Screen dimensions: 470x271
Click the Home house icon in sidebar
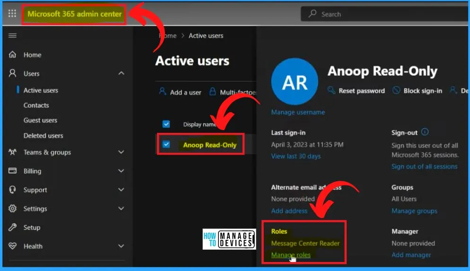(12, 54)
